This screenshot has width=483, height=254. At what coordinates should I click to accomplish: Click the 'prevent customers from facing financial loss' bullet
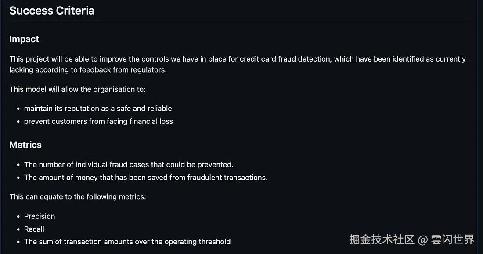(x=98, y=121)
